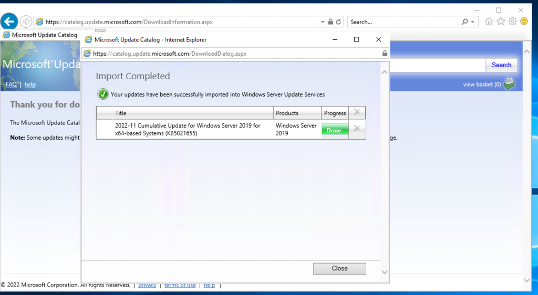Open the terms of use footer link
538x295 pixels.
click(180, 285)
